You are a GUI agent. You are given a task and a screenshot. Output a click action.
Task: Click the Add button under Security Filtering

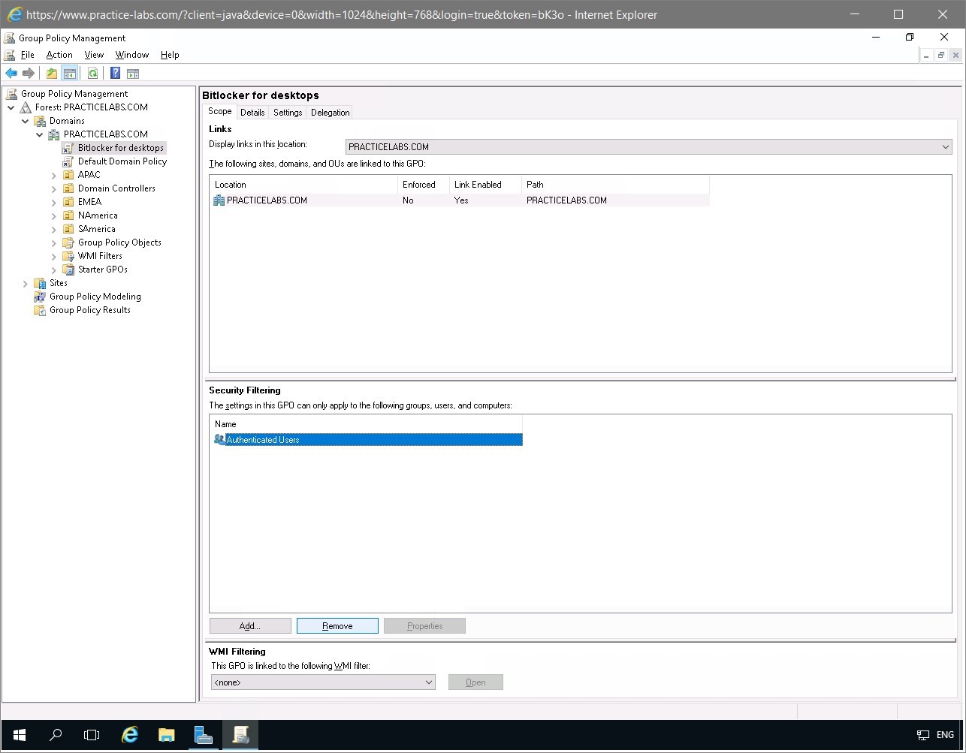click(x=250, y=625)
